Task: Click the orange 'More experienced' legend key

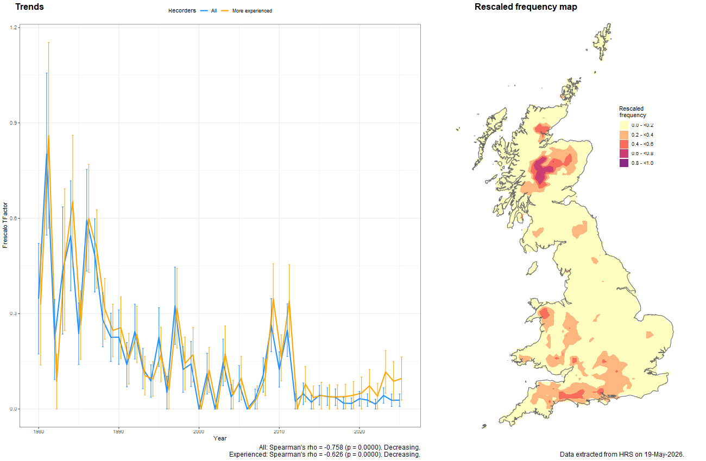Action: (x=225, y=11)
